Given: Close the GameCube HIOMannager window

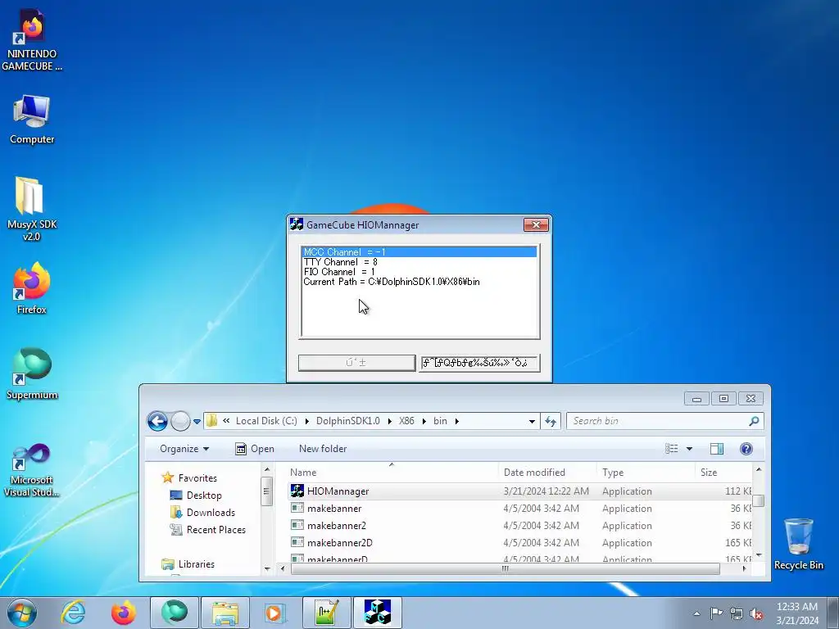Looking at the screenshot, I should pos(536,224).
